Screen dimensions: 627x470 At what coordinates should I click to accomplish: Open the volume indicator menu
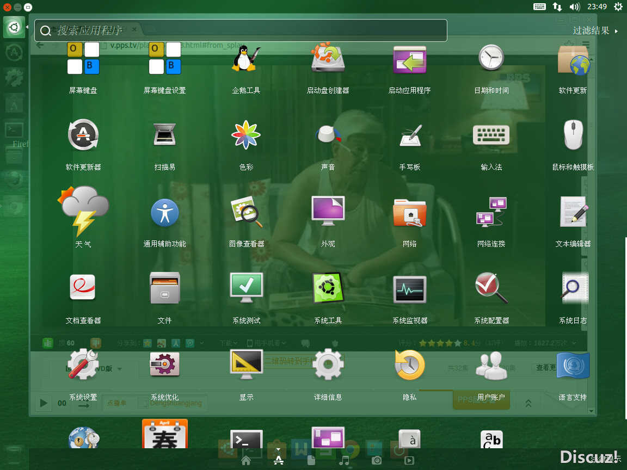[x=575, y=7]
